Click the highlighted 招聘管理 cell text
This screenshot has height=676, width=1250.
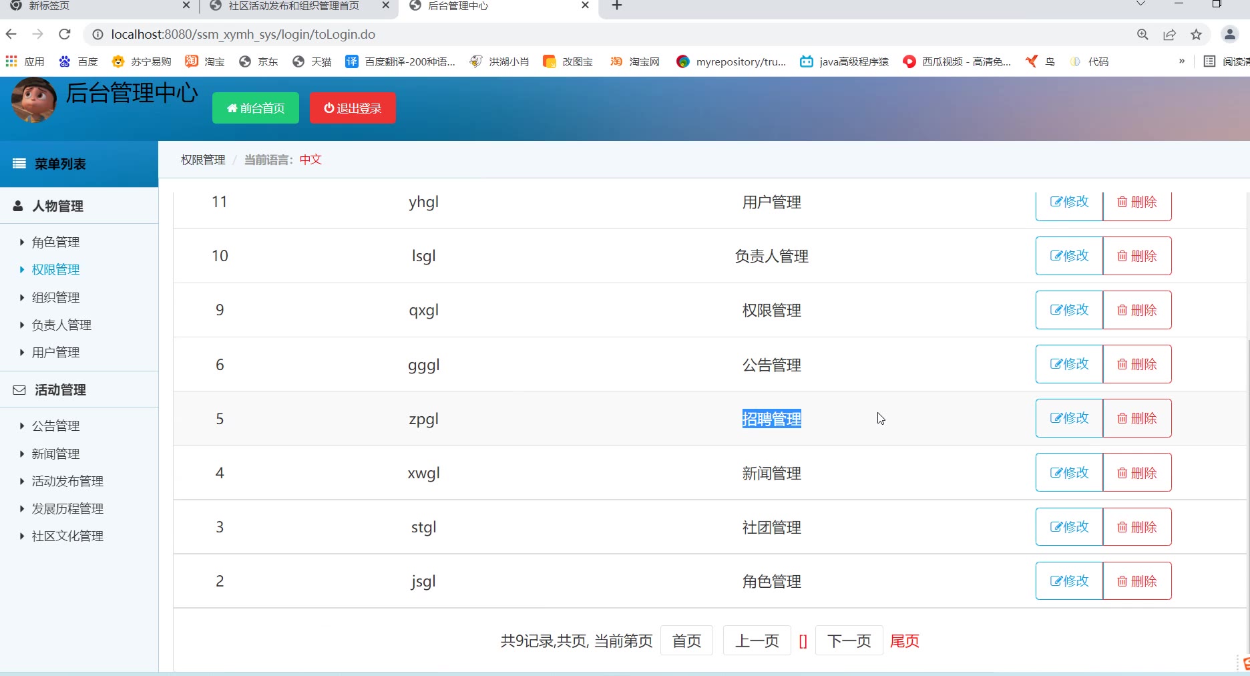(x=772, y=419)
